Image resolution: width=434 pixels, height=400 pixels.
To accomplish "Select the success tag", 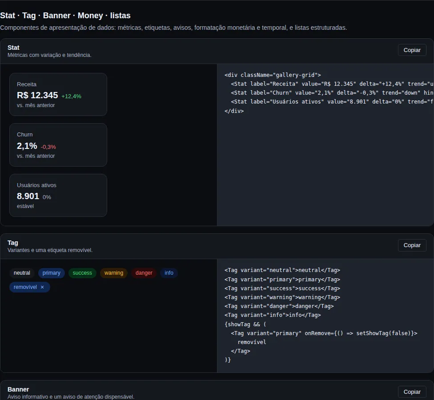I will click(x=82, y=273).
